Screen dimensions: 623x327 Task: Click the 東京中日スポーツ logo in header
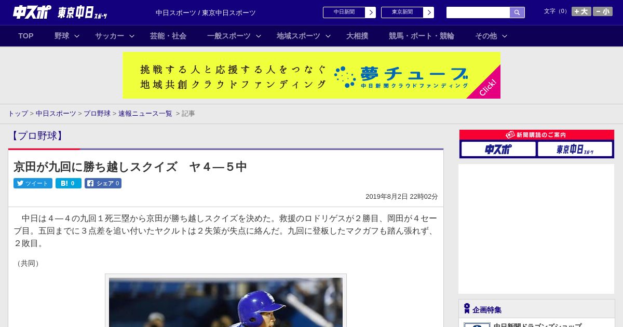[x=83, y=13]
